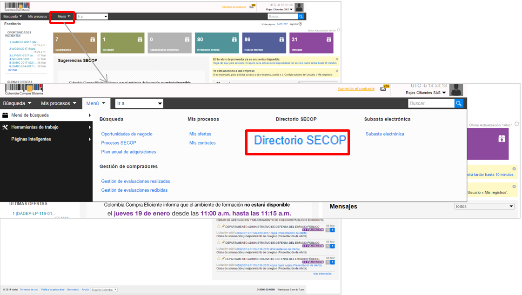The height and width of the screenshot is (295, 522).
Task: Click the Colombia Compra Eficiente logo in enlarged view
Action: (x=24, y=89)
